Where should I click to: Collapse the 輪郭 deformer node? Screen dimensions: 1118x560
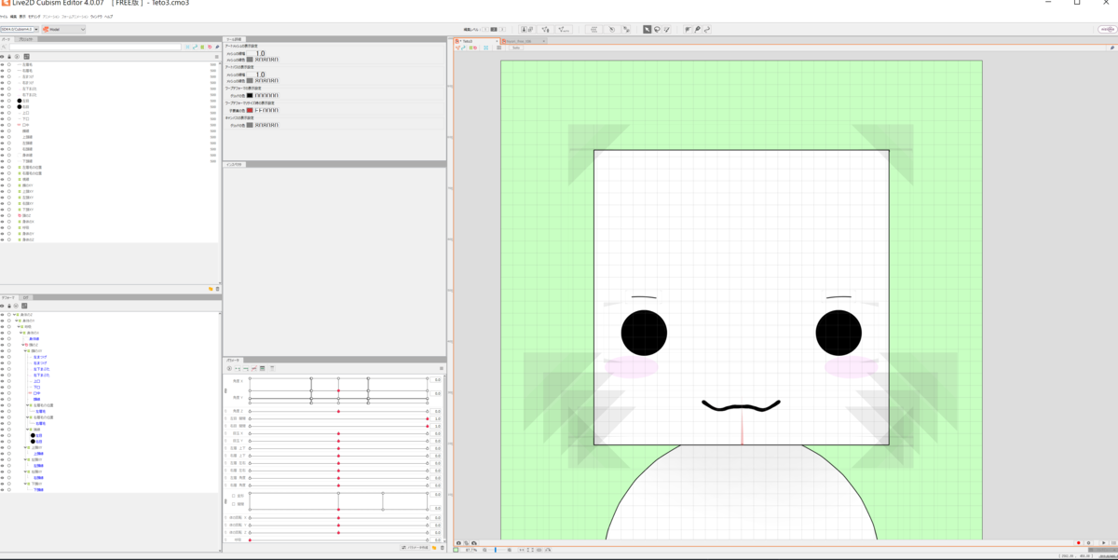click(27, 430)
